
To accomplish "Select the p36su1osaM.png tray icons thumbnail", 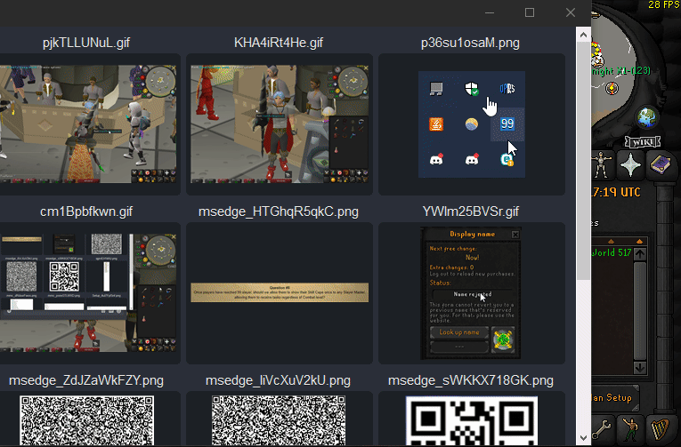I will pyautogui.click(x=472, y=124).
